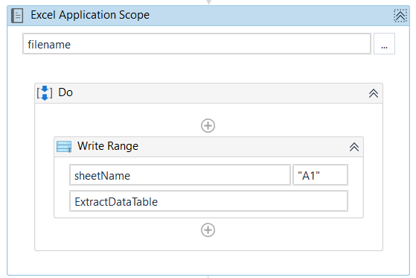Viewport: 416px width, 278px height.
Task: Open file browser with the ellipsis button
Action: [384, 44]
